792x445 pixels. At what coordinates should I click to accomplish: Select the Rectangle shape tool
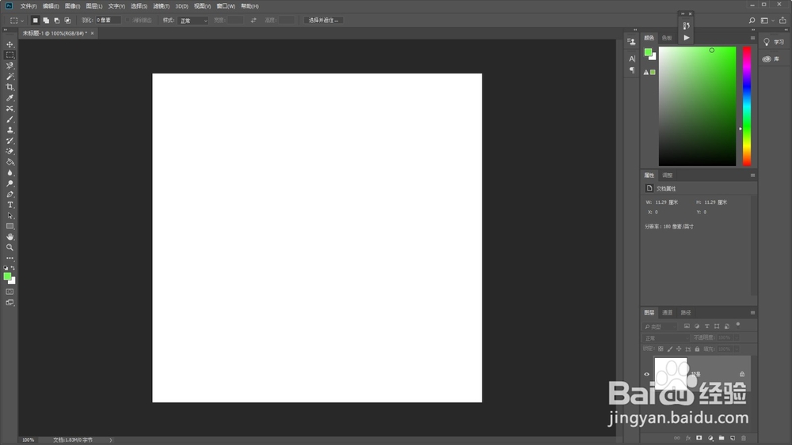click(x=10, y=226)
